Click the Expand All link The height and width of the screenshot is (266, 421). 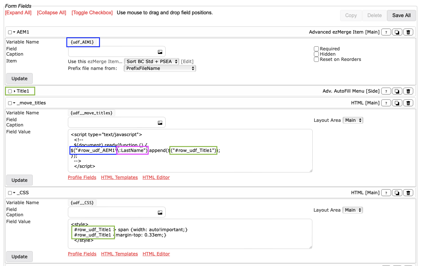18,13
